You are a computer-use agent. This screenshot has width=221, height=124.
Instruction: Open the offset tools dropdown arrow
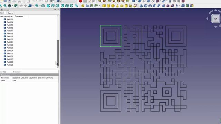click(x=180, y=6)
